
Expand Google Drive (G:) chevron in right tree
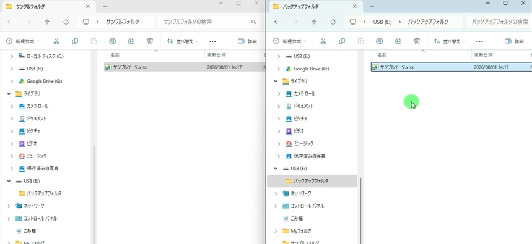point(279,69)
